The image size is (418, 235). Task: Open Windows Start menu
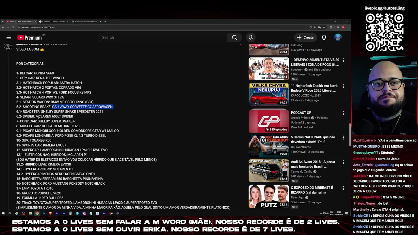[x=3, y=213]
